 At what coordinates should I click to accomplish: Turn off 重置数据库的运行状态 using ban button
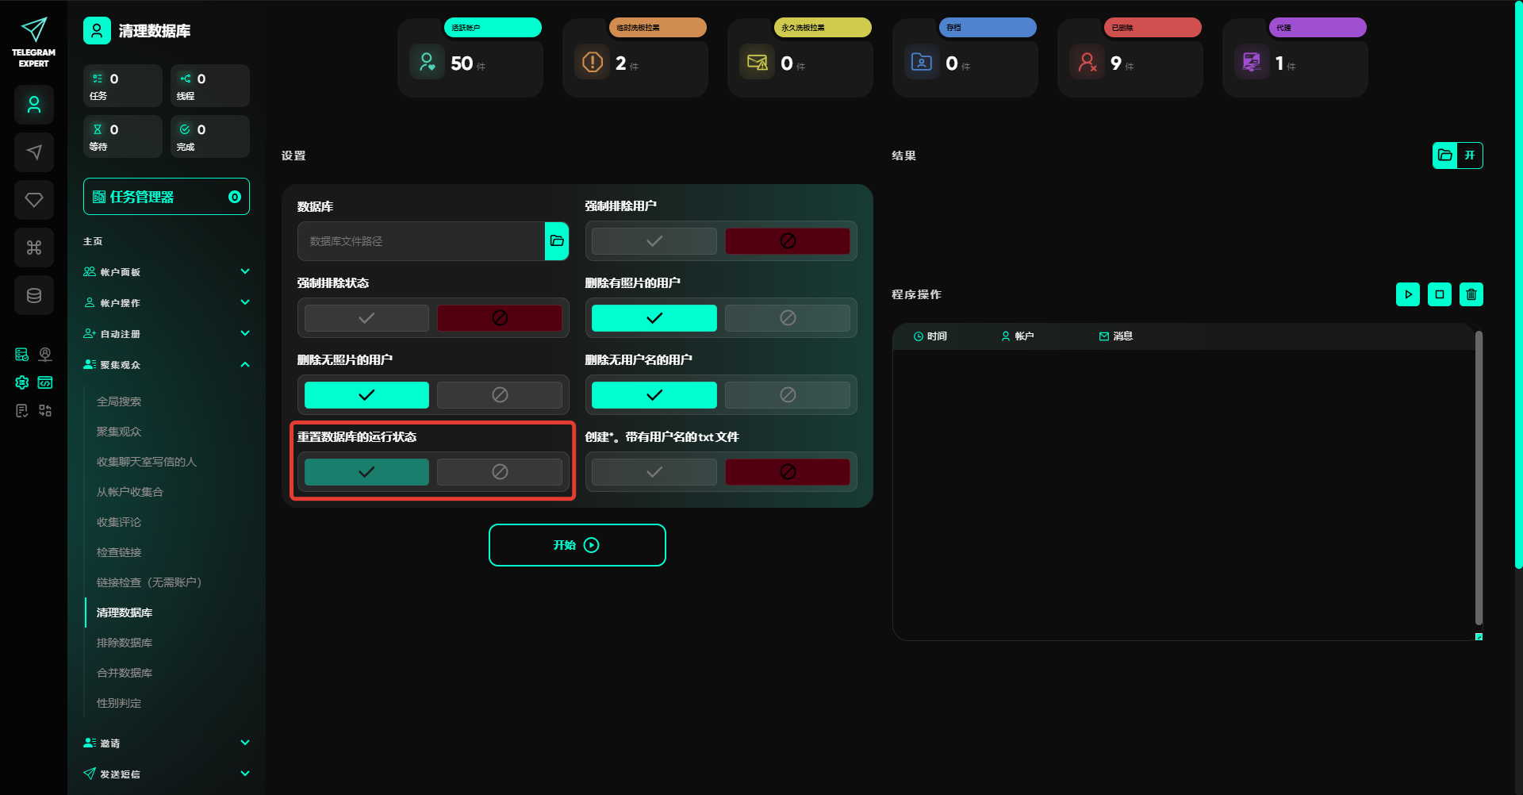(499, 472)
